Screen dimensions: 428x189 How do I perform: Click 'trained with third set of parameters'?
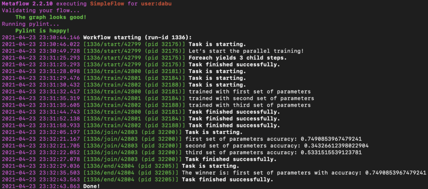pyautogui.click(x=250, y=105)
